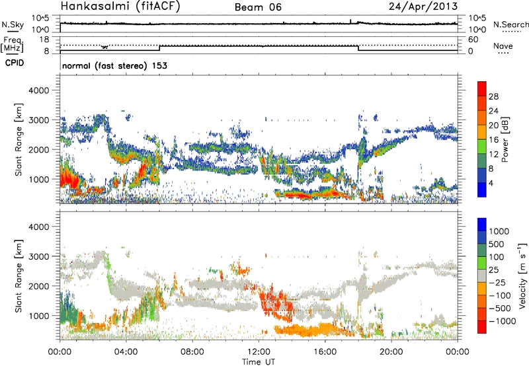The height and width of the screenshot is (366, 529).
Task: Select the '60' Nave axis tick
Action: [473, 40]
